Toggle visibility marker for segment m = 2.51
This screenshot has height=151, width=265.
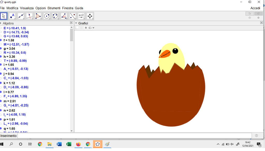tap(1, 101)
